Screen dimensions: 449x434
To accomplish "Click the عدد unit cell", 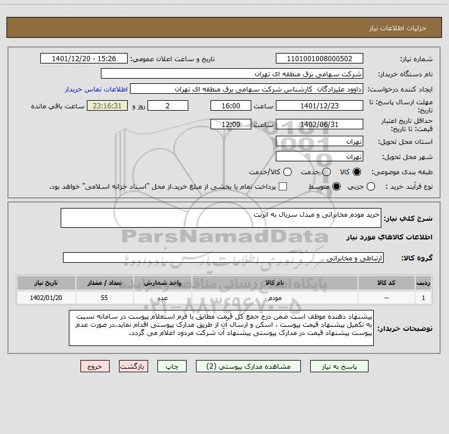I will 162,298.
